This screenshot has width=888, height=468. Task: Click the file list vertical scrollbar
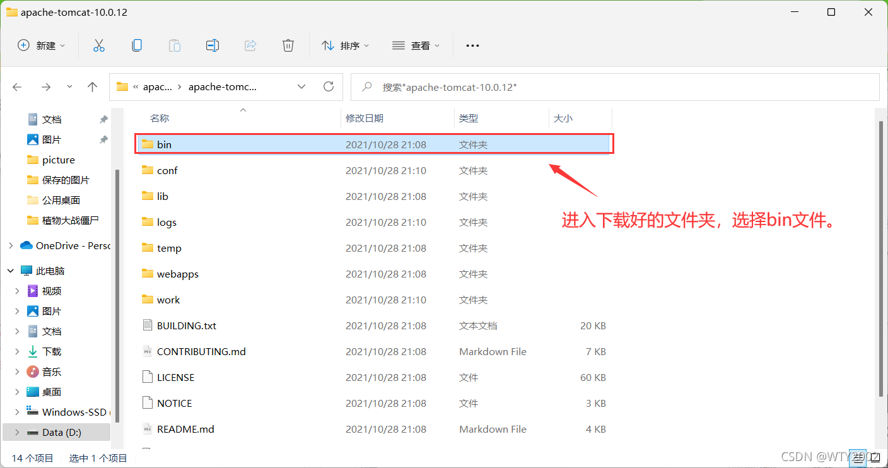click(881, 259)
